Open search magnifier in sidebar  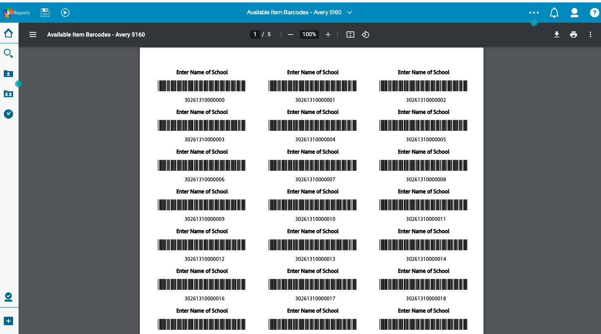click(8, 53)
